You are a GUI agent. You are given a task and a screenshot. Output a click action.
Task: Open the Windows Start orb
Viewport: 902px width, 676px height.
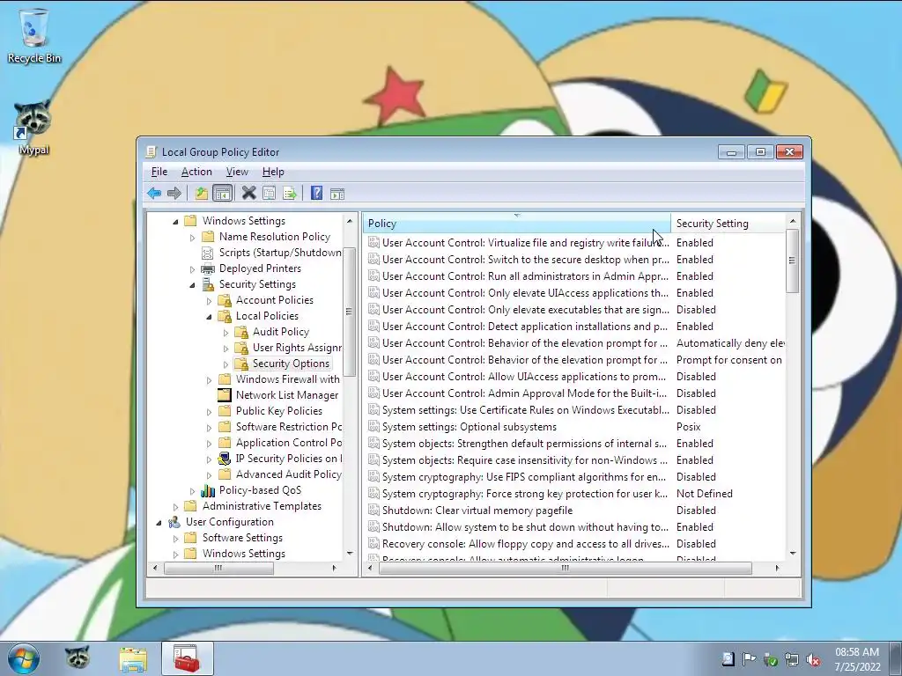coord(24,658)
